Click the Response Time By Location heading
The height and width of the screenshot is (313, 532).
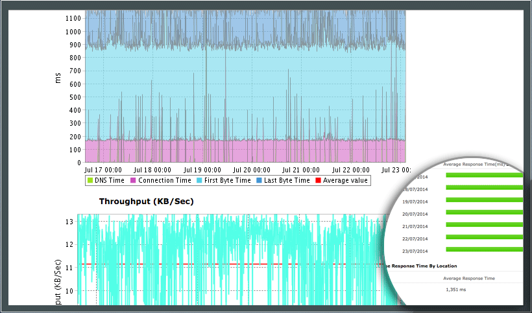pyautogui.click(x=423, y=266)
